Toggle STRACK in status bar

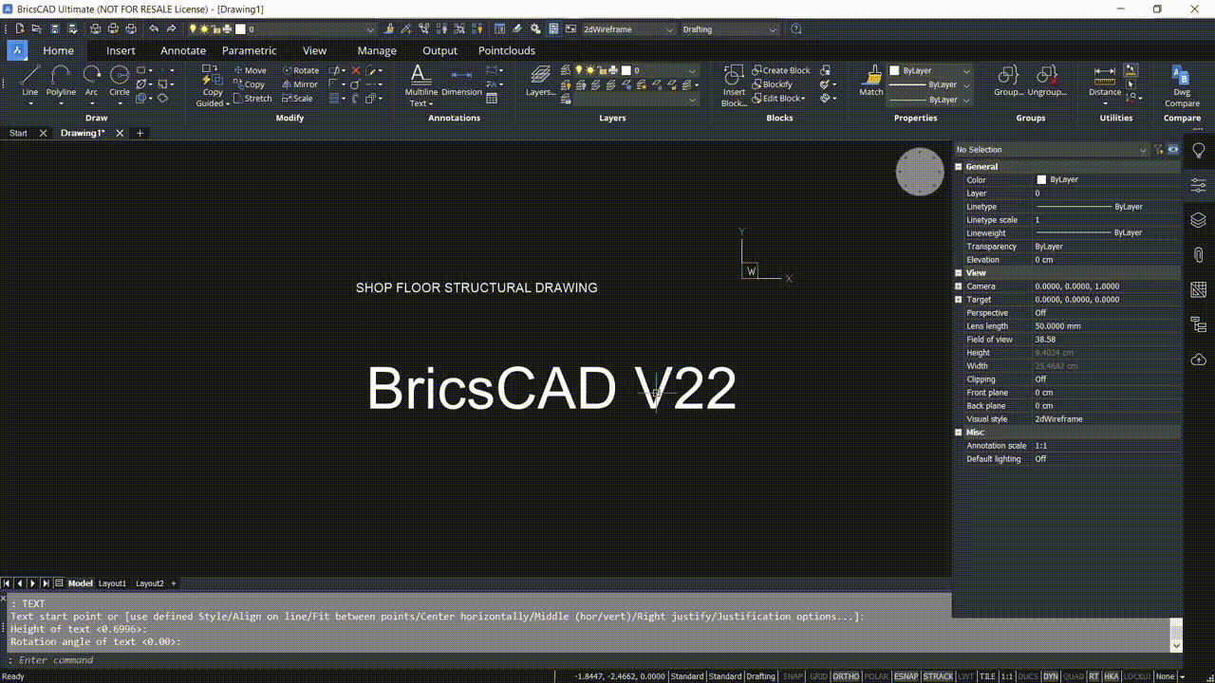(x=939, y=676)
